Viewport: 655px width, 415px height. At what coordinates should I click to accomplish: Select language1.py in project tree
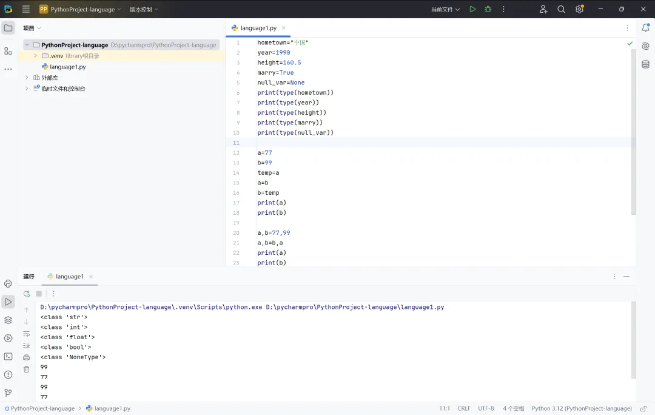coord(64,67)
